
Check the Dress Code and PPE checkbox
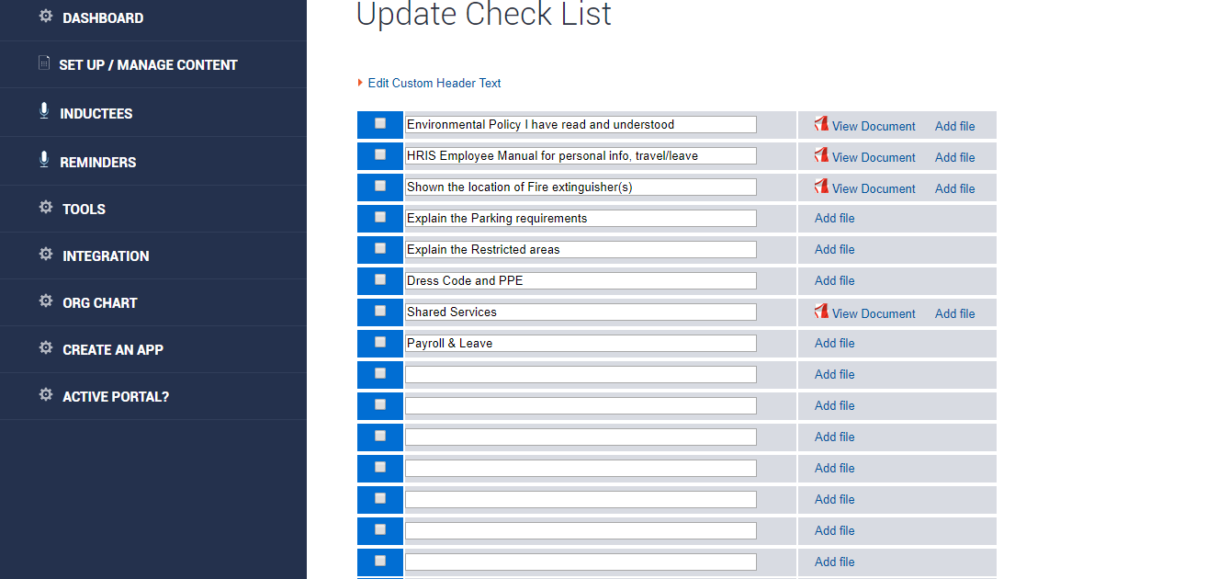click(380, 279)
